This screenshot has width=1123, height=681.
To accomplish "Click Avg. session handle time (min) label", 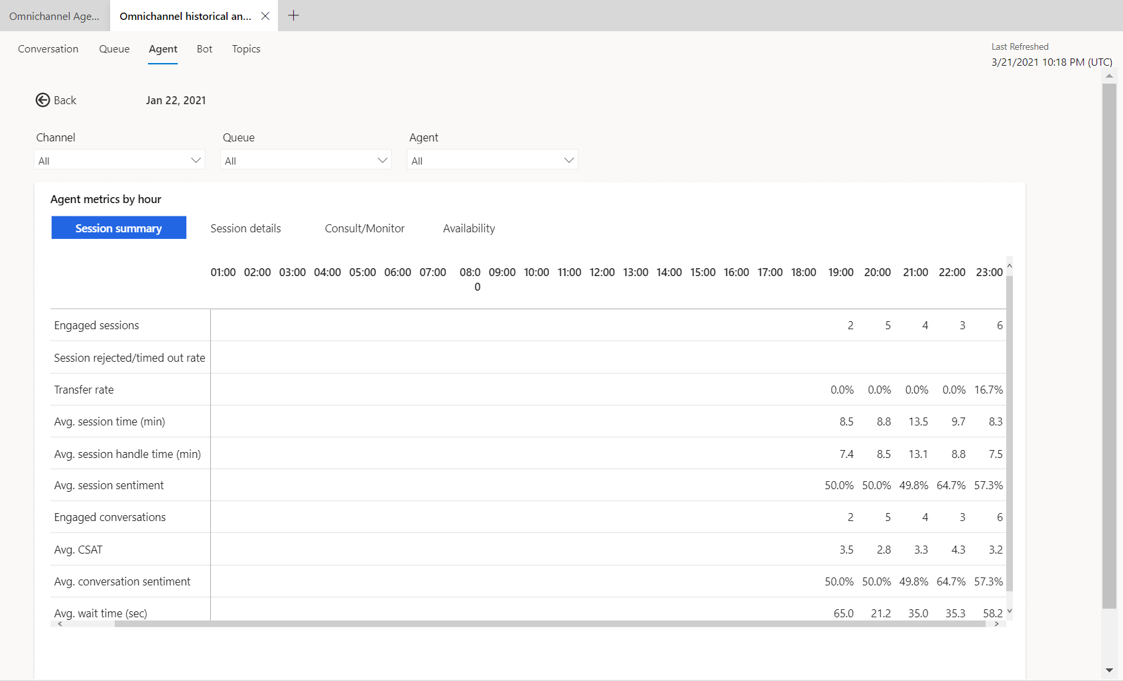I will pyautogui.click(x=127, y=454).
